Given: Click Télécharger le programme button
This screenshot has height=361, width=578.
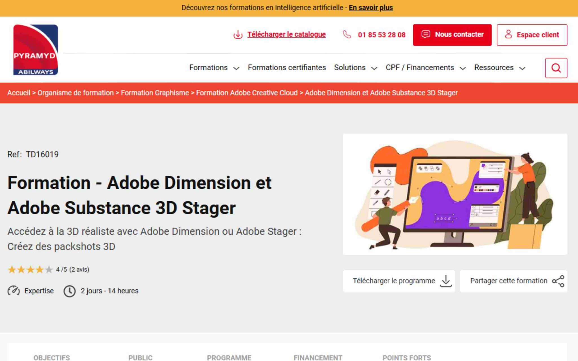Looking at the screenshot, I should pos(399,281).
